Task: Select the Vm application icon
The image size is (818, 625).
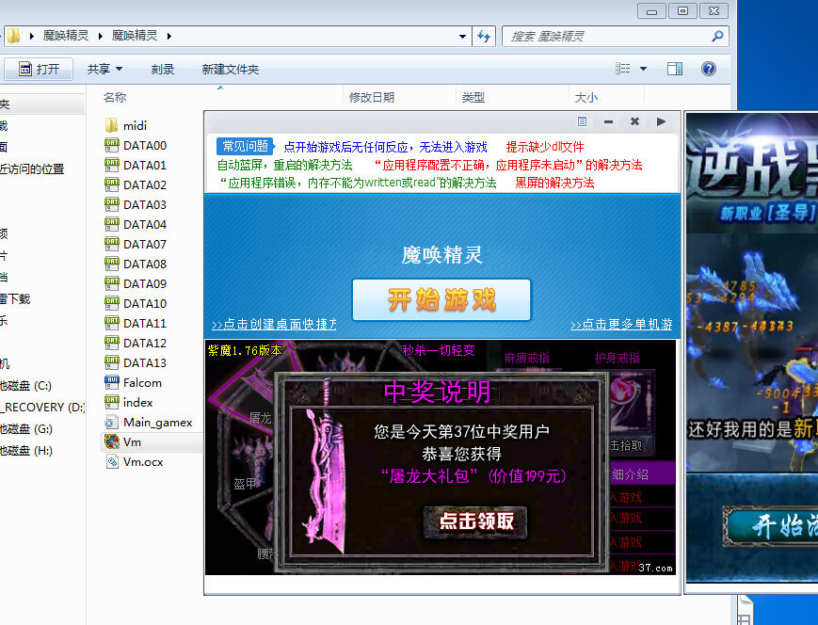Action: 112,442
